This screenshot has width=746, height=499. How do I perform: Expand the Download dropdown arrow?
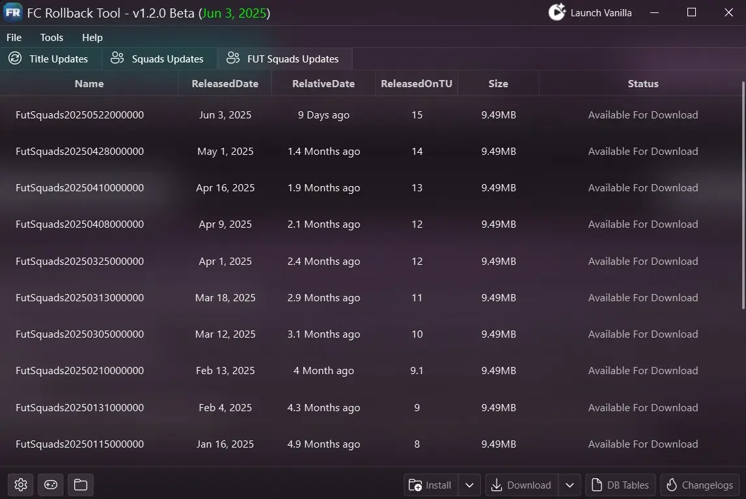pyautogui.click(x=570, y=485)
